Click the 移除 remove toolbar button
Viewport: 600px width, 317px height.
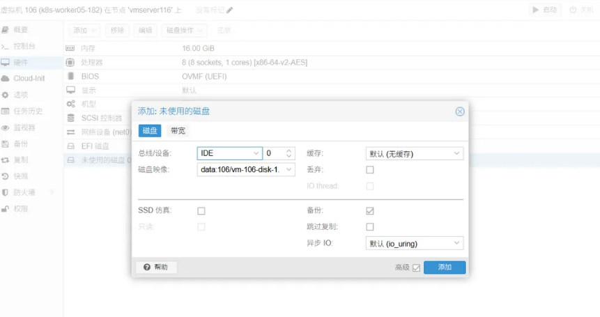click(117, 30)
